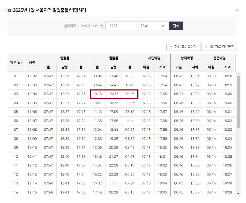Click the blank moon transit cell --:-- on day 13
246x203 pixels.
click(114, 183)
